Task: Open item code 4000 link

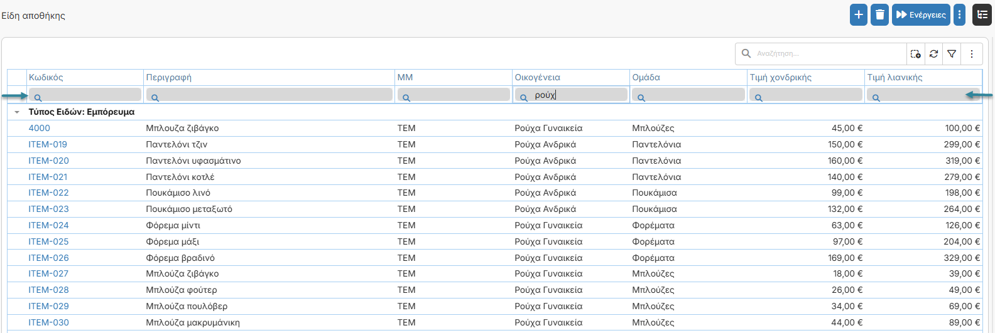Action: coord(39,128)
